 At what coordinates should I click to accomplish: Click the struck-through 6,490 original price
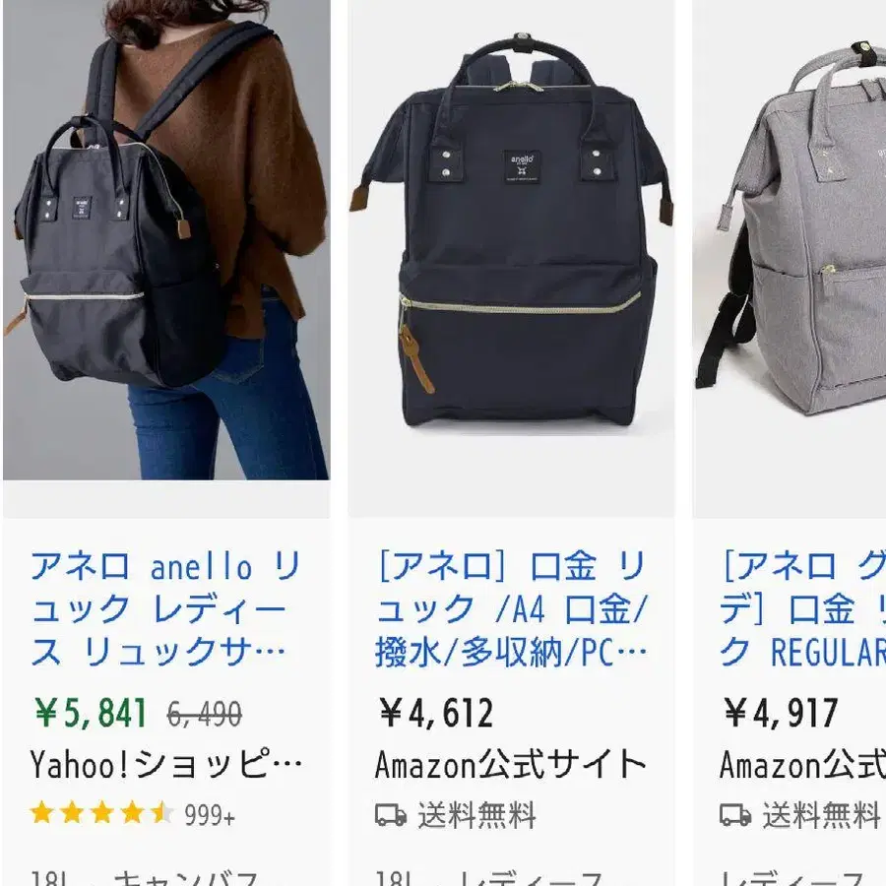click(205, 715)
